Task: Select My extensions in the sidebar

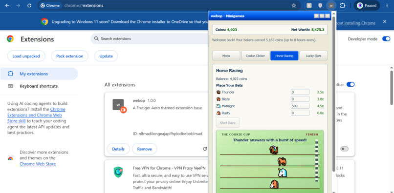Action: (x=39, y=74)
